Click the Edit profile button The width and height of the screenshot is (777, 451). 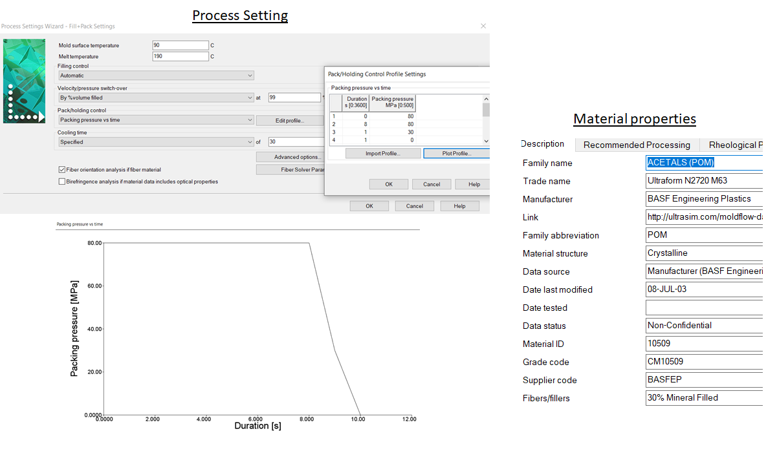point(290,120)
